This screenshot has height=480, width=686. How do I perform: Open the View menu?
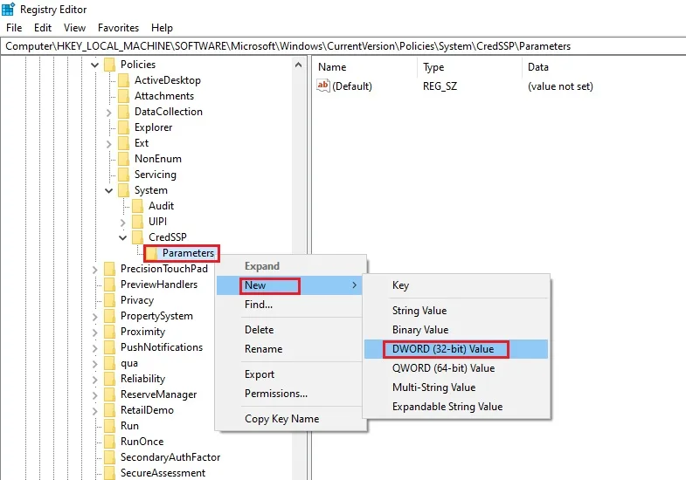click(74, 28)
